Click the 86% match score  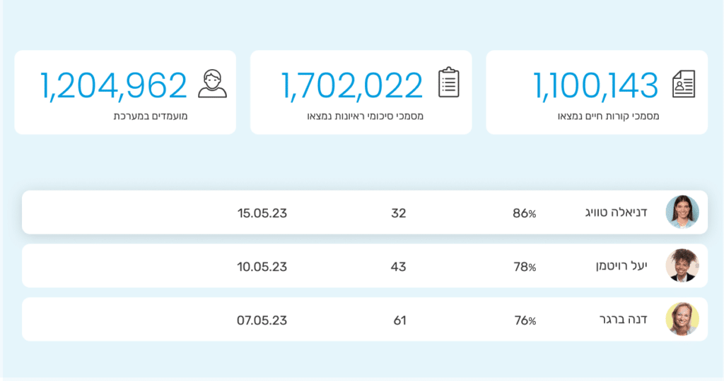[x=524, y=214]
